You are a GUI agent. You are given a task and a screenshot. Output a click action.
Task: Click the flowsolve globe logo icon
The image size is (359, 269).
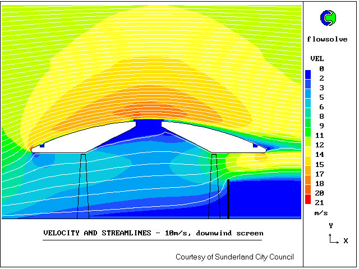coord(328,18)
